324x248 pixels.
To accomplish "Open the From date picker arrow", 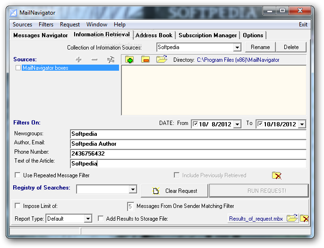I will pos(237,124).
